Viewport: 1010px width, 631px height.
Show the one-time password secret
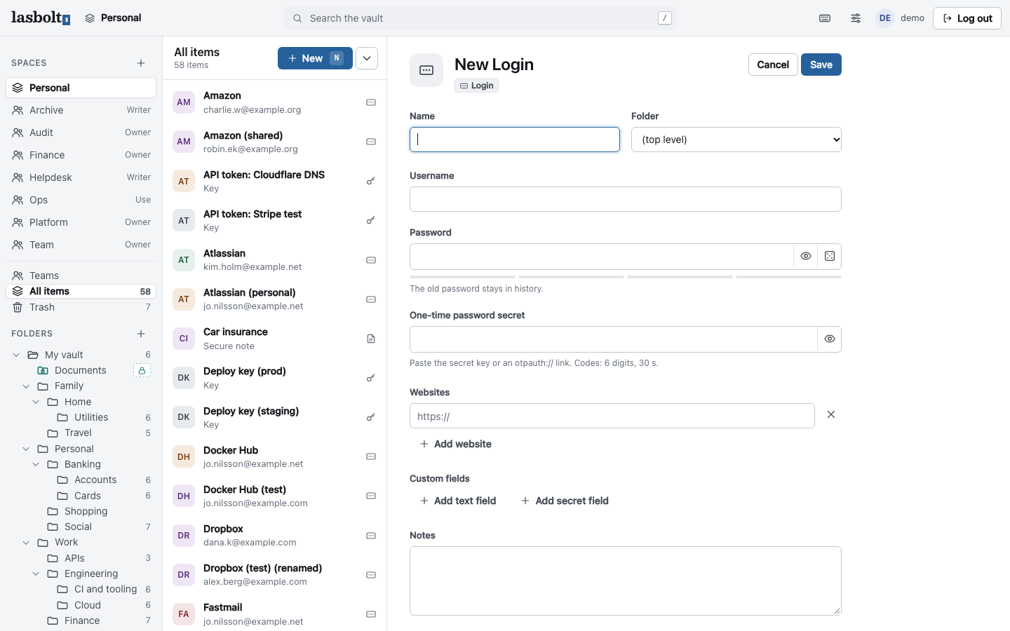[x=830, y=339]
